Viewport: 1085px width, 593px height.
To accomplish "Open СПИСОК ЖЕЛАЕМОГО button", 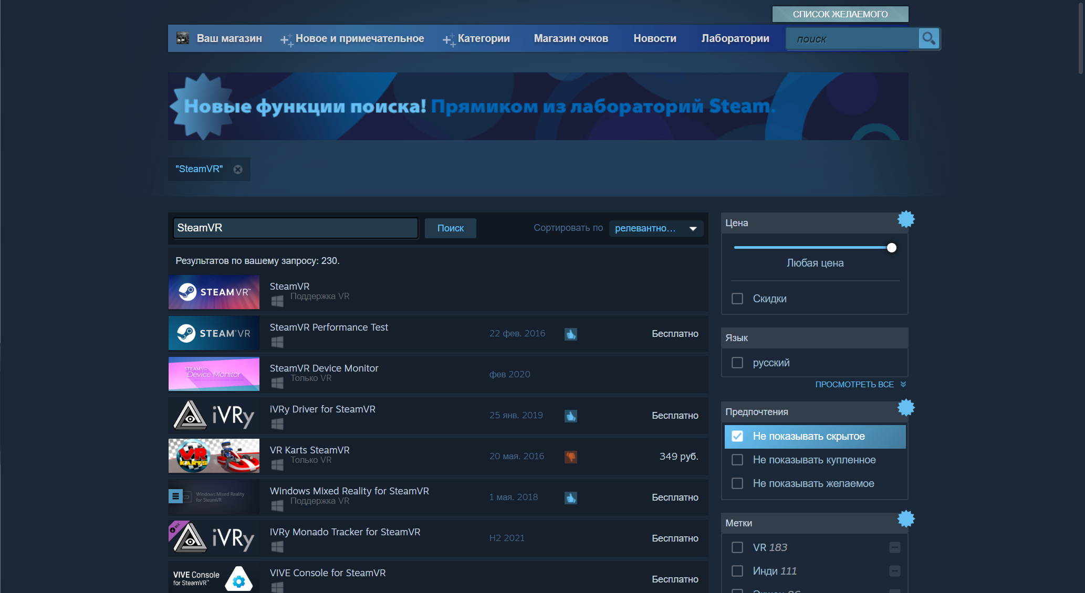I will (840, 14).
